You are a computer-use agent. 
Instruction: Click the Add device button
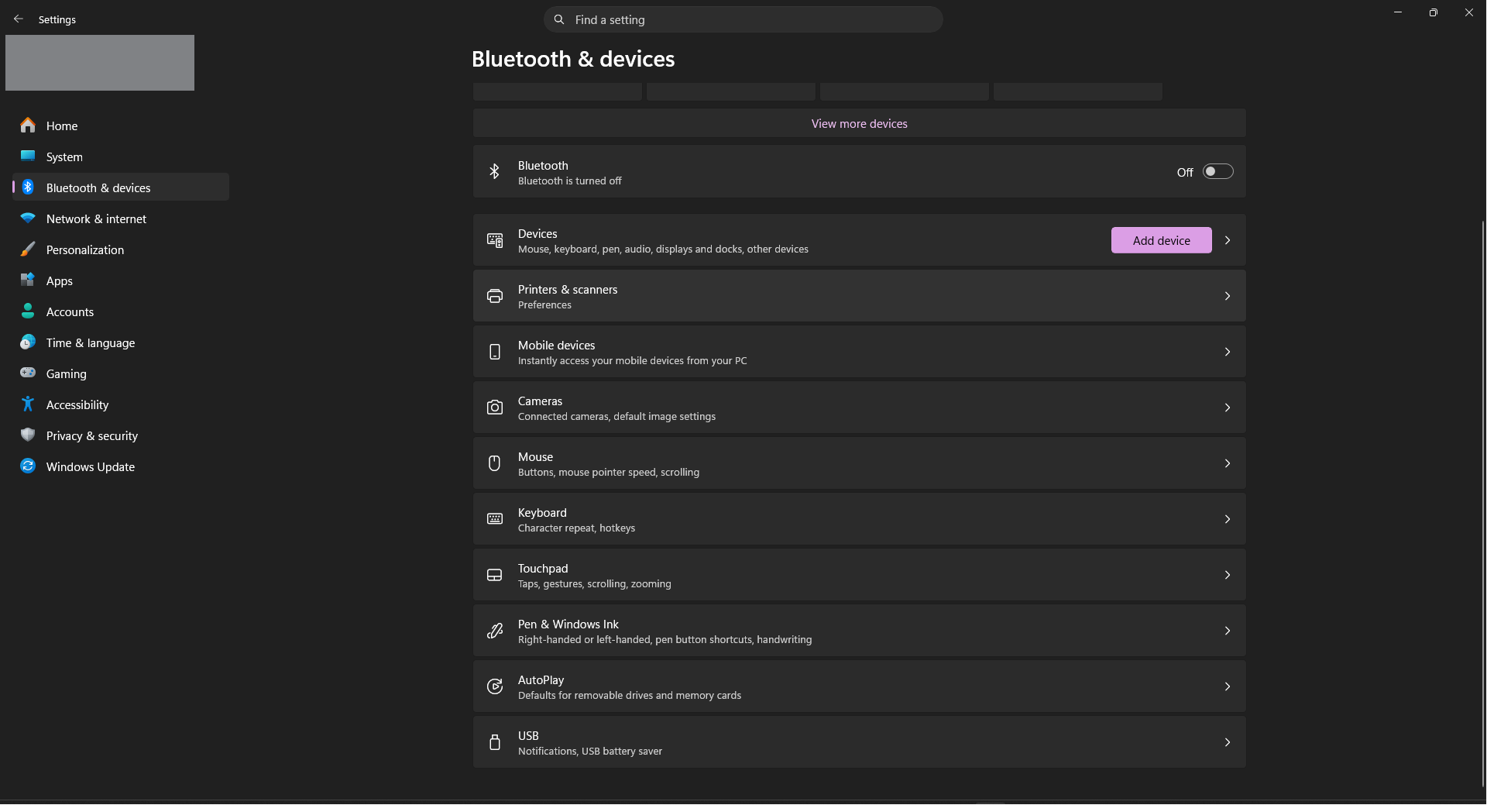point(1161,240)
